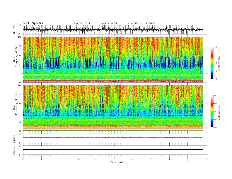Click the ch.1 voltage waveform trace
Image resolution: width=232 pixels, height=179 pixels.
tap(113, 30)
